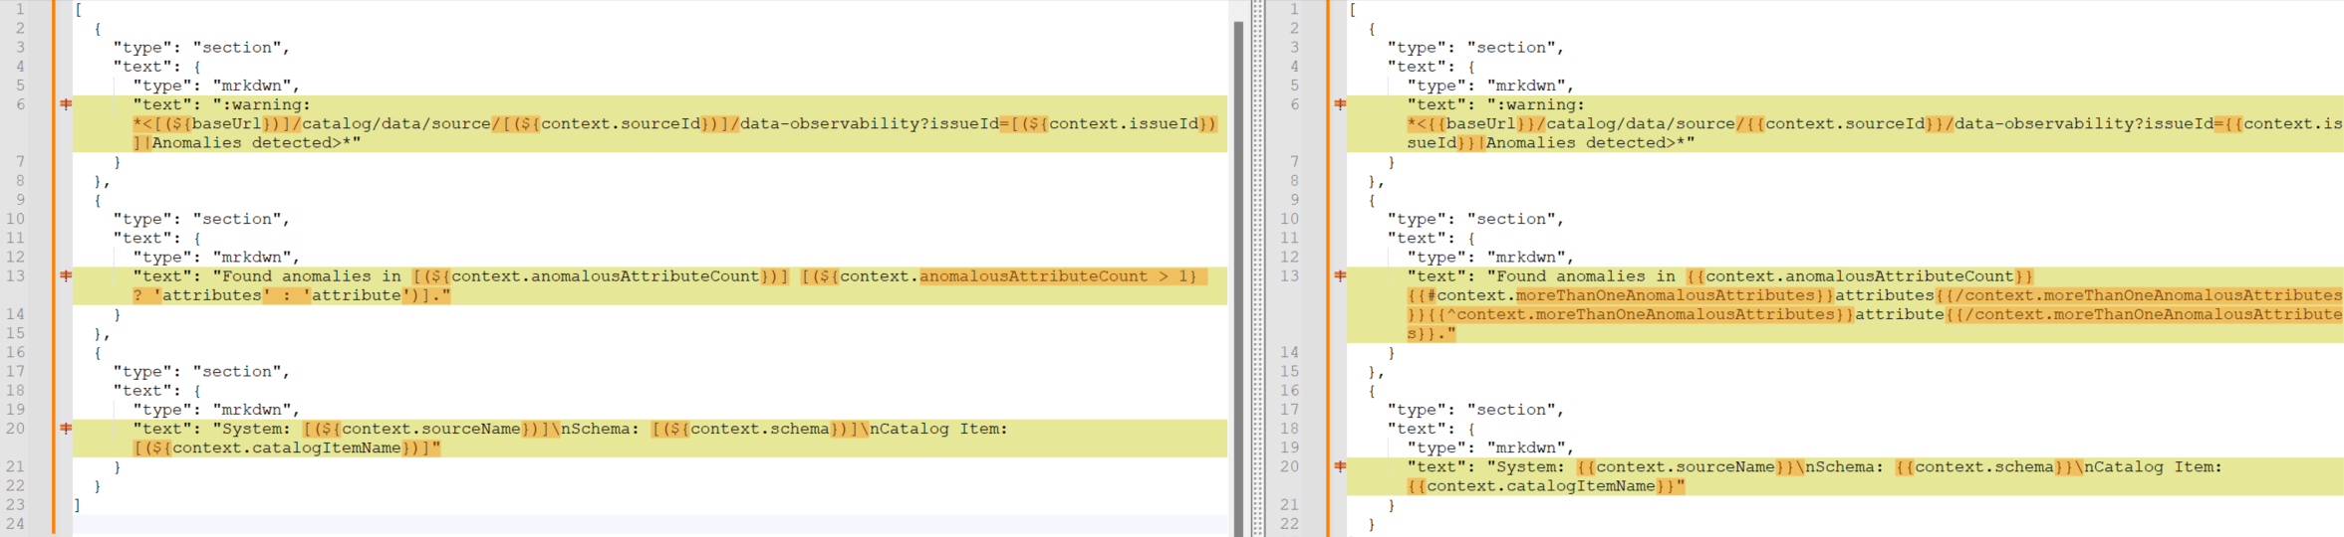Click the change marker on left line 13
Screen dimensions: 2344x537
(66, 276)
